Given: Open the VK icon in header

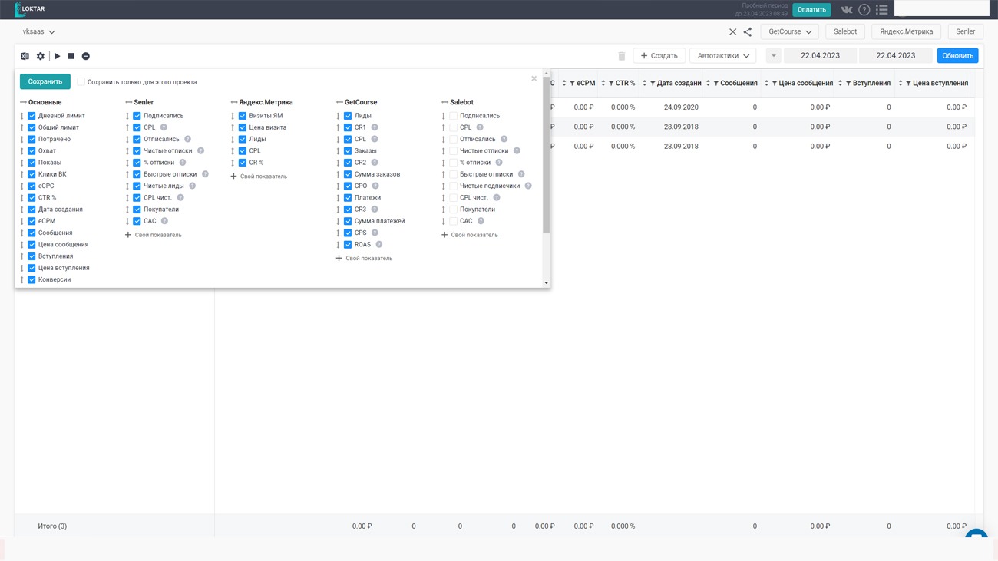Looking at the screenshot, I should click(x=846, y=10).
